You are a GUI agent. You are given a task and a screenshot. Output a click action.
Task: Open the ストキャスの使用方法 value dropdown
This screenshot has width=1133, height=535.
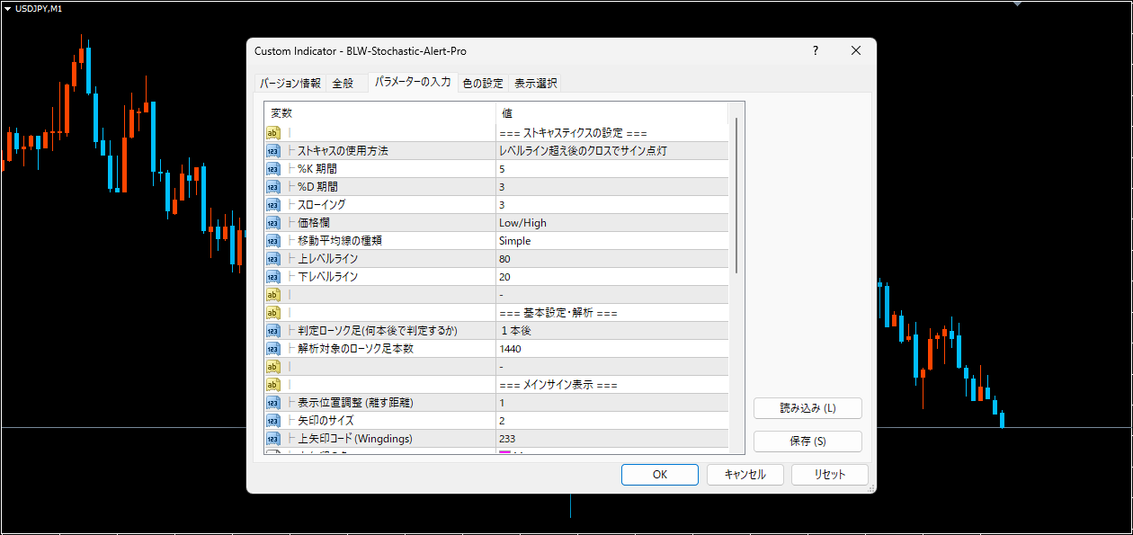(x=611, y=151)
